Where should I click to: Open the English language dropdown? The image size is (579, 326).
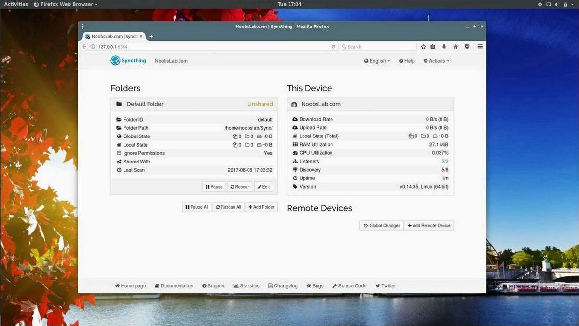[x=377, y=61]
